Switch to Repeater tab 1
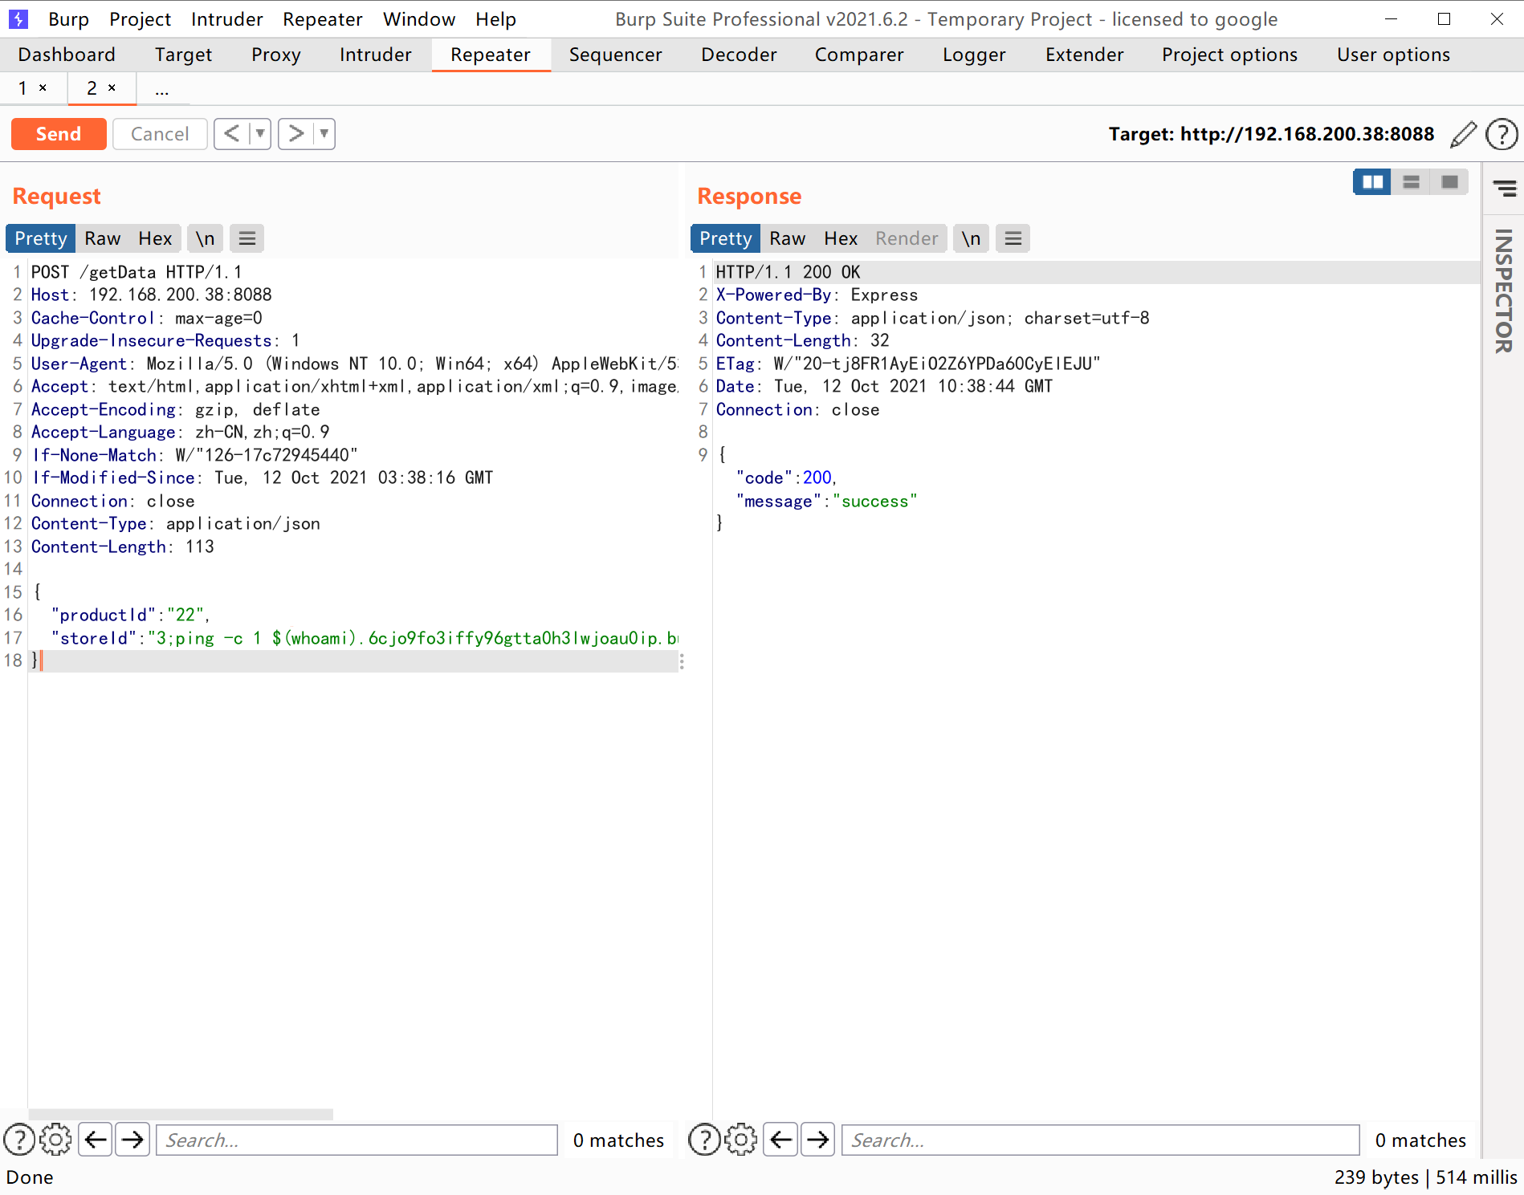The image size is (1524, 1195). click(x=22, y=88)
